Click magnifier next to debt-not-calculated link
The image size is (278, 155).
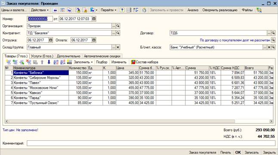[x=273, y=40]
